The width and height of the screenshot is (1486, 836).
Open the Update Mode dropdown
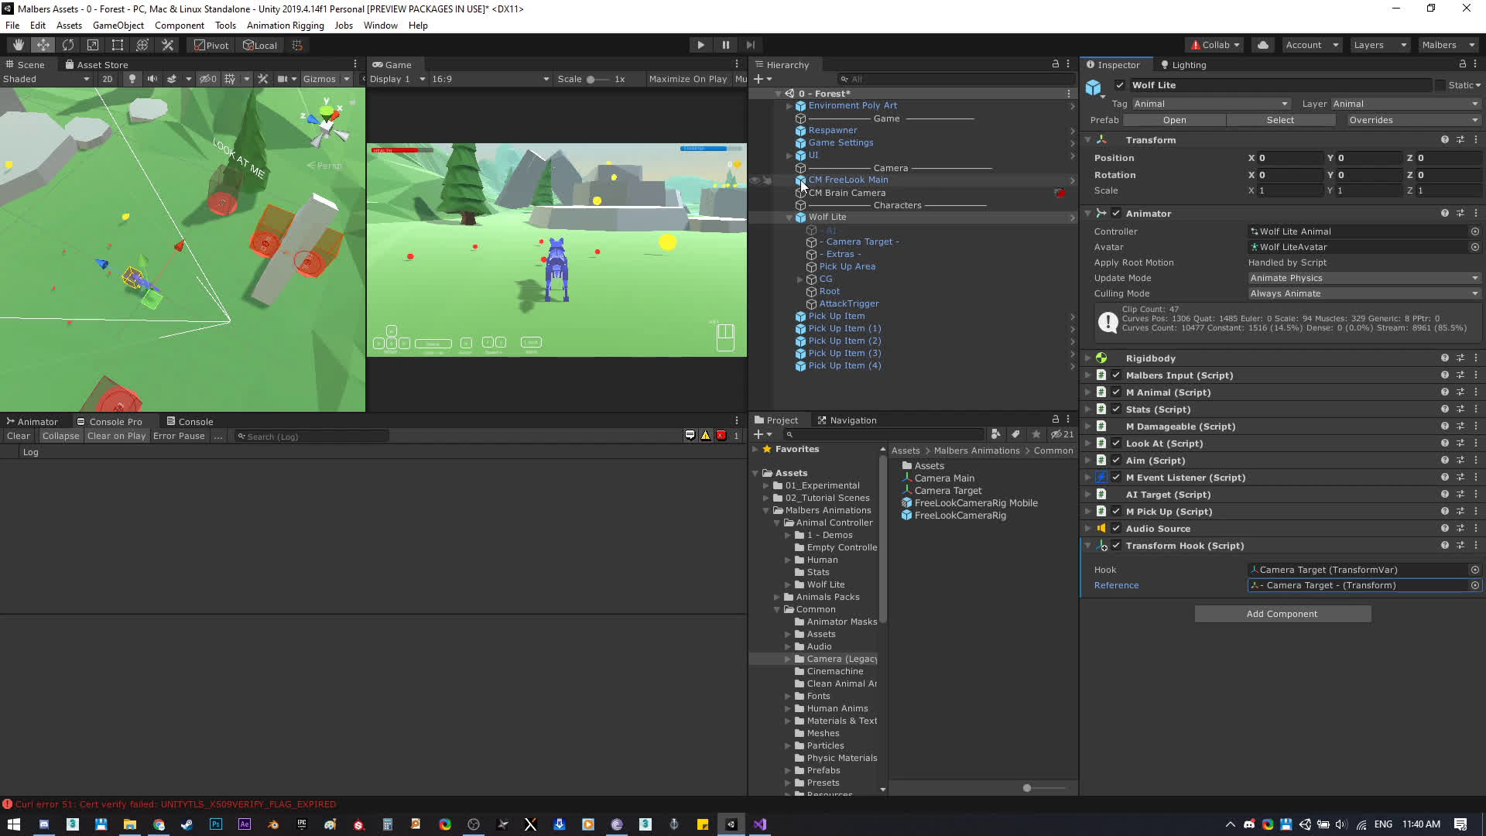click(1364, 278)
